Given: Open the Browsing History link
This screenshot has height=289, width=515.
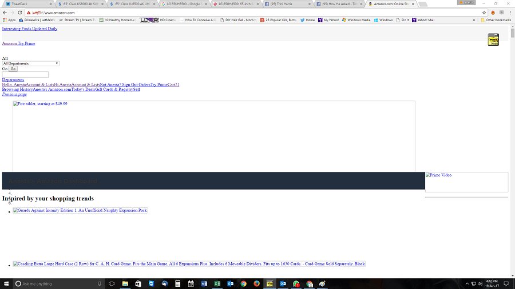Looking at the screenshot, I should pos(17,90).
